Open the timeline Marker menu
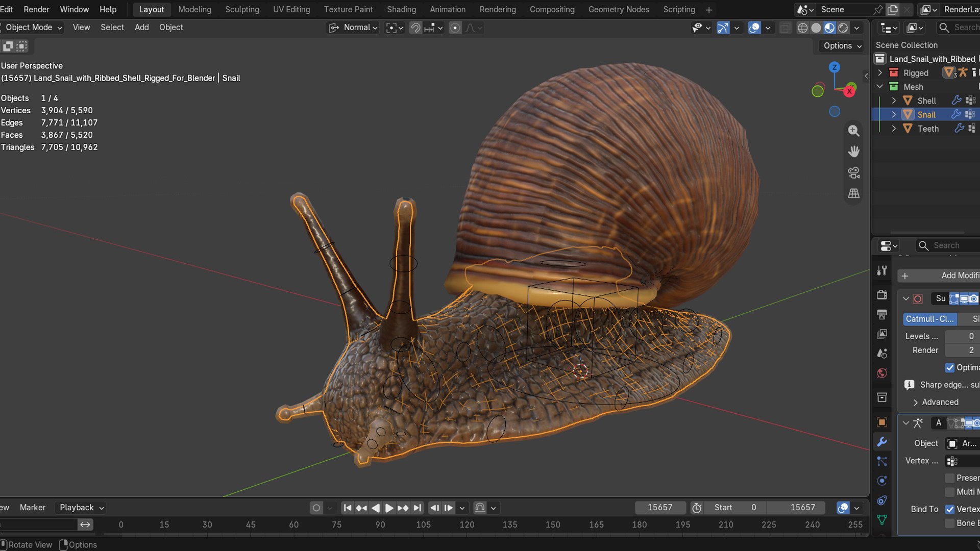The width and height of the screenshot is (980, 551). coord(33,508)
